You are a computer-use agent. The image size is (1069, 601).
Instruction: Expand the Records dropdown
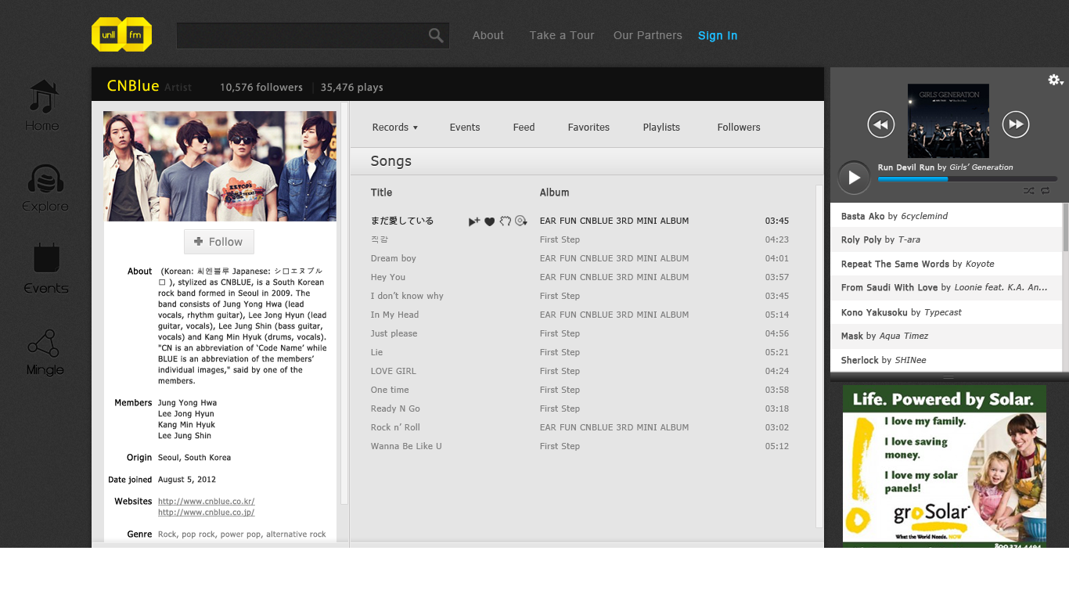[x=394, y=128]
